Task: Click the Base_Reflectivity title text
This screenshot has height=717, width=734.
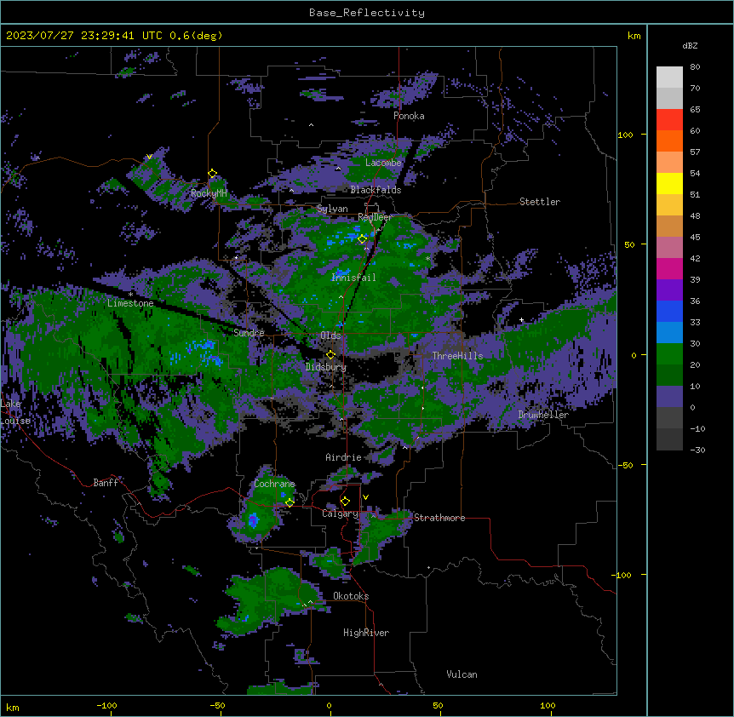Action: pyautogui.click(x=367, y=13)
